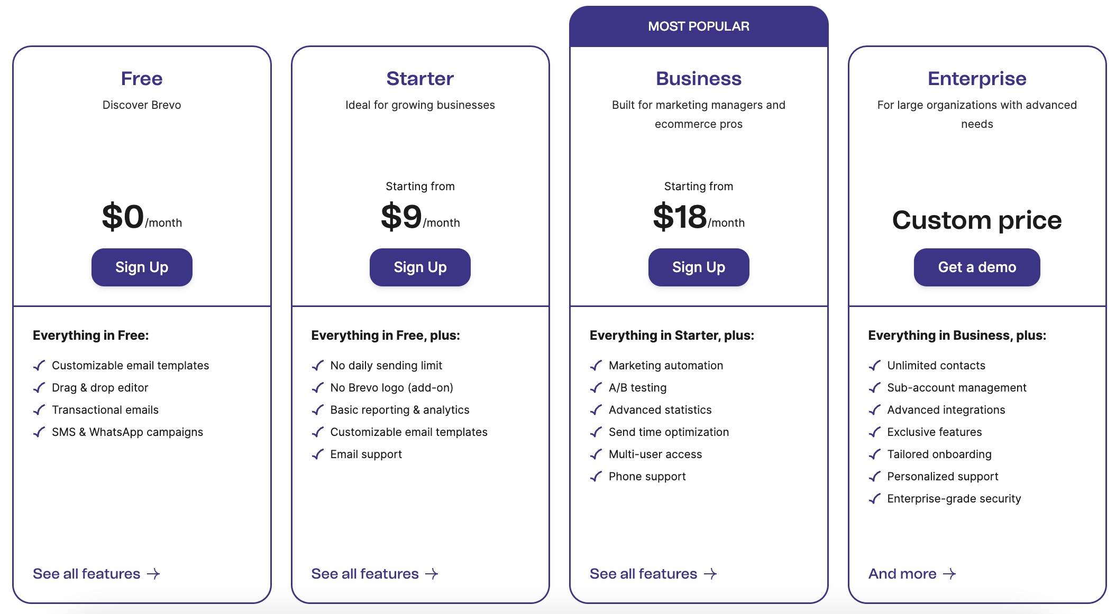Click checkmark icon beside Drag & drop editor
The image size is (1116, 614).
39,388
